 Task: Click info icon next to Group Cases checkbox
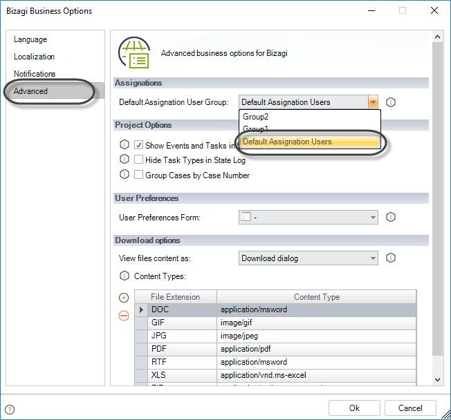click(125, 174)
